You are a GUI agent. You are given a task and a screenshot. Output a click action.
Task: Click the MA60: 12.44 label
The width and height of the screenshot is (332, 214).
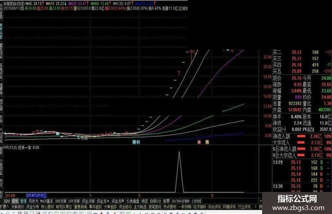[x=100, y=4]
